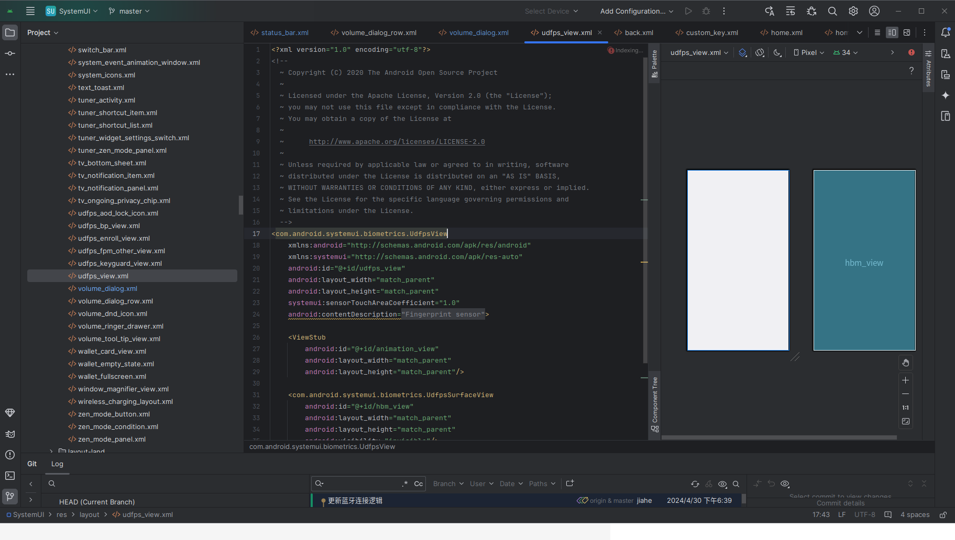Switch layout editor to Code-only view
The width and height of the screenshot is (955, 540).
coord(877,32)
